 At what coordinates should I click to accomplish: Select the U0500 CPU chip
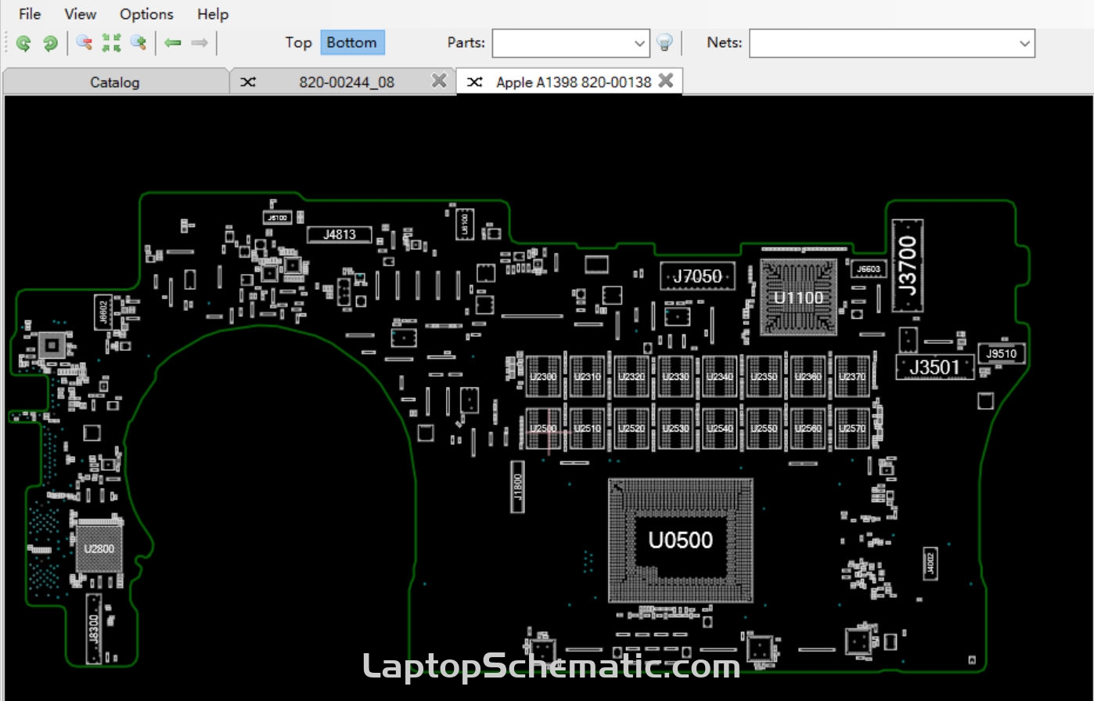pos(681,540)
